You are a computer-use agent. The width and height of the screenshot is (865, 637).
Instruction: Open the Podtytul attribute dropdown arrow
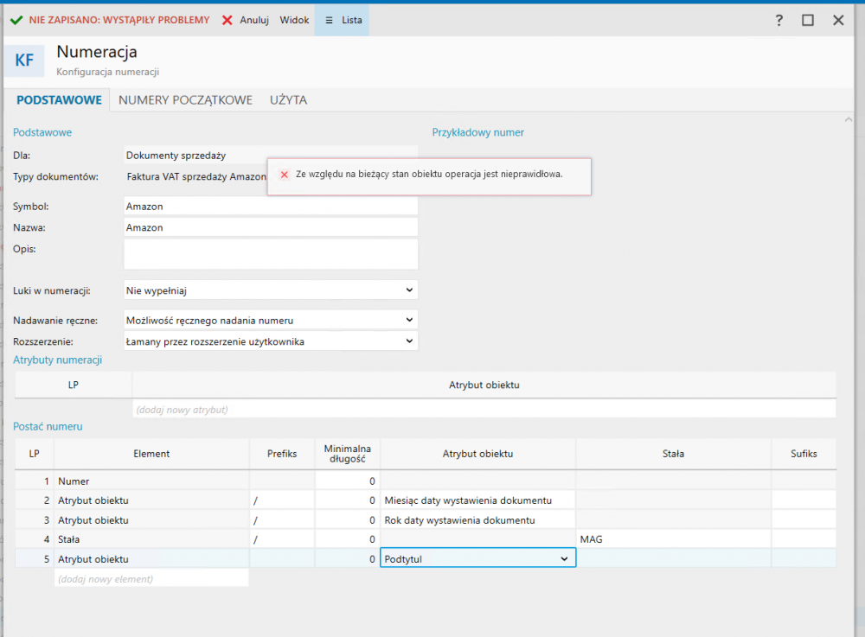click(x=565, y=559)
